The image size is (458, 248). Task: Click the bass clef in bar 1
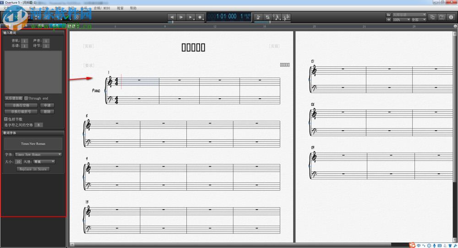tap(110, 99)
